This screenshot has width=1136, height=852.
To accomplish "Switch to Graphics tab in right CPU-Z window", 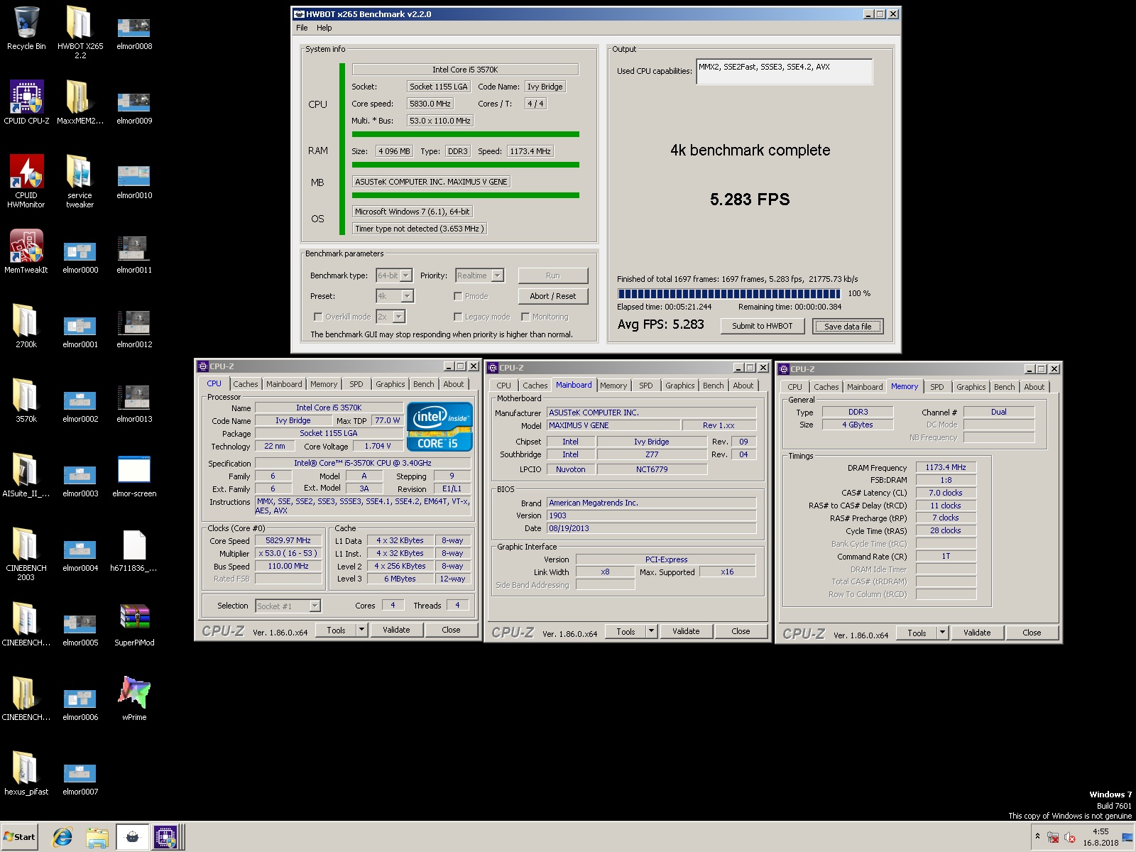I will (971, 387).
